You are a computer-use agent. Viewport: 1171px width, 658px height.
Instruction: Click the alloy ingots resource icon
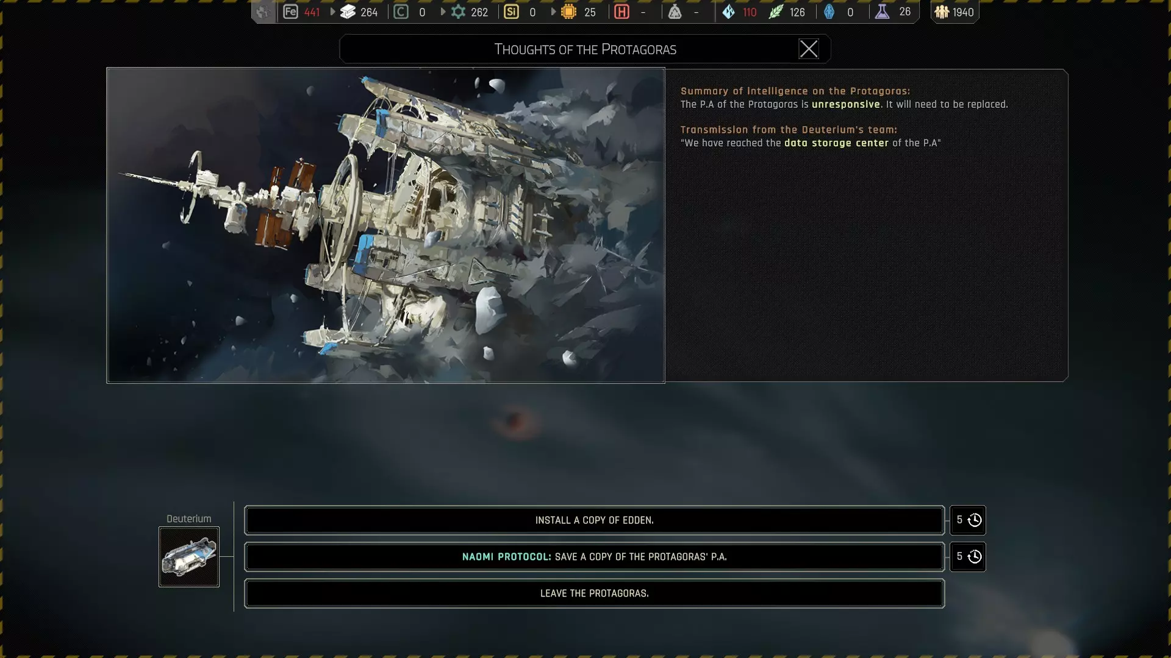348,12
